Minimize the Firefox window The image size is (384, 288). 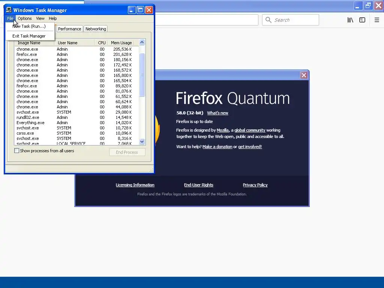tap(357, 5)
